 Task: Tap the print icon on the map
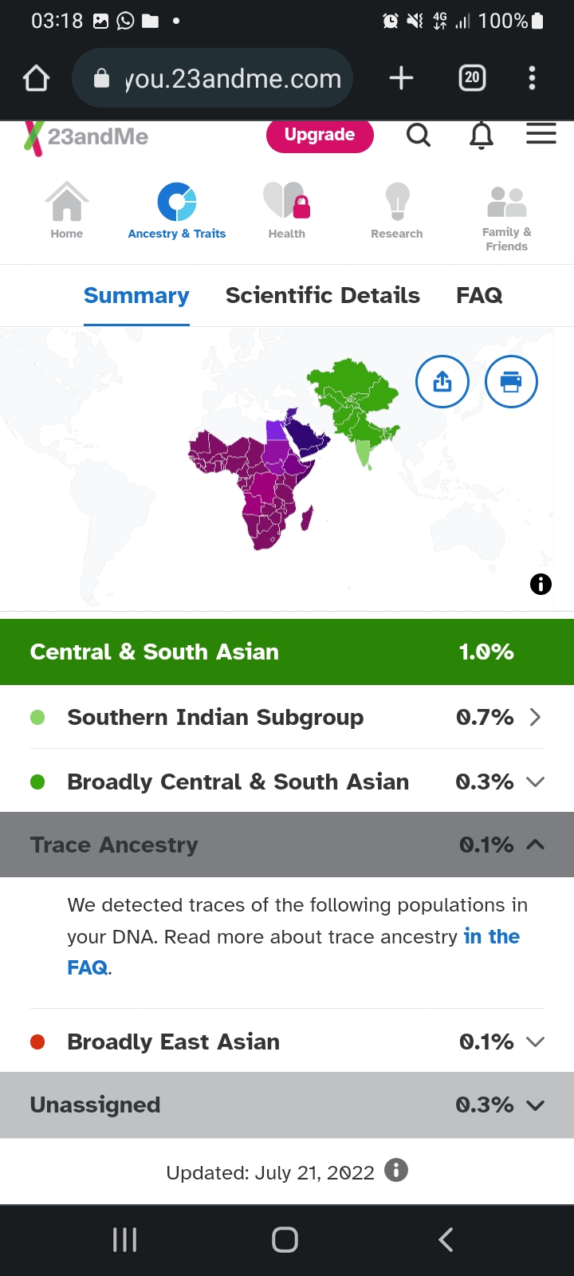511,382
